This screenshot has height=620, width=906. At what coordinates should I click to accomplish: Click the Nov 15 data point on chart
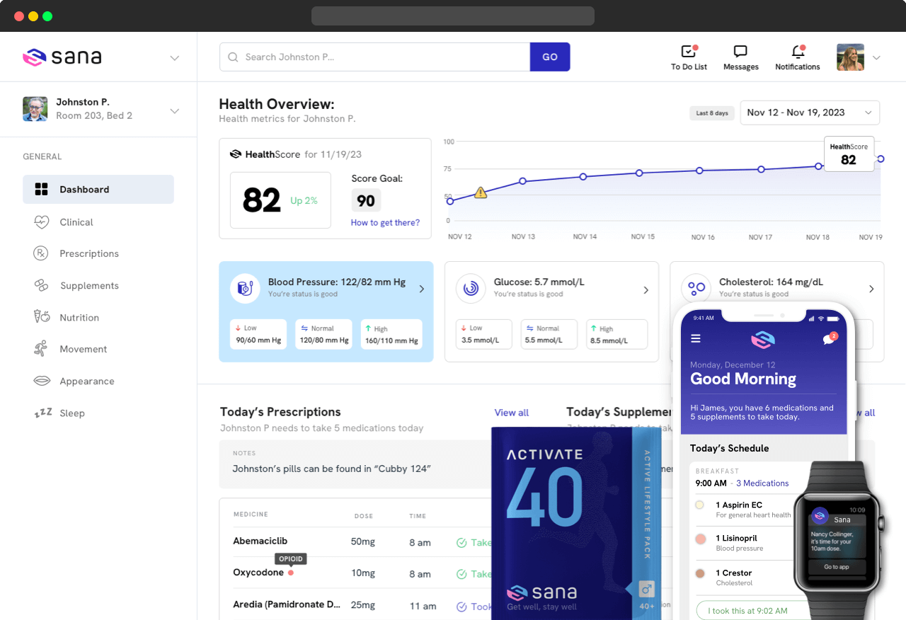pyautogui.click(x=639, y=173)
